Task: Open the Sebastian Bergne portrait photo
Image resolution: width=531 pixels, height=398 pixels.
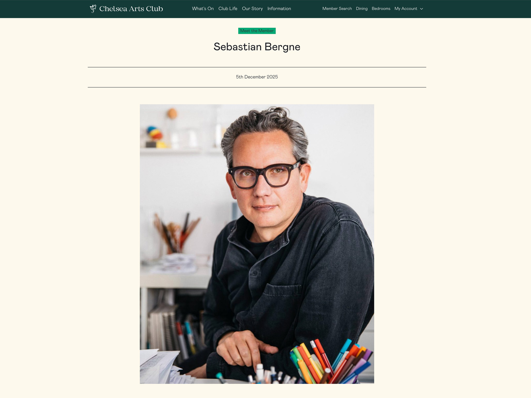Action: 257,244
